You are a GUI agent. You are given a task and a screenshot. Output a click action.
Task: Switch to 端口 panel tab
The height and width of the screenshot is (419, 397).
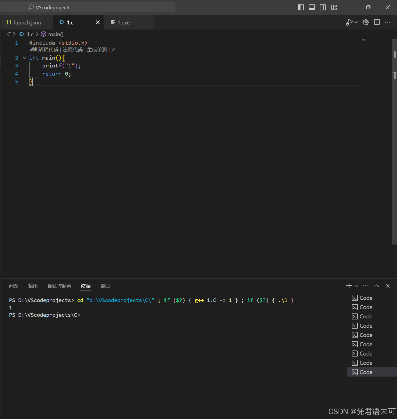[105, 286]
